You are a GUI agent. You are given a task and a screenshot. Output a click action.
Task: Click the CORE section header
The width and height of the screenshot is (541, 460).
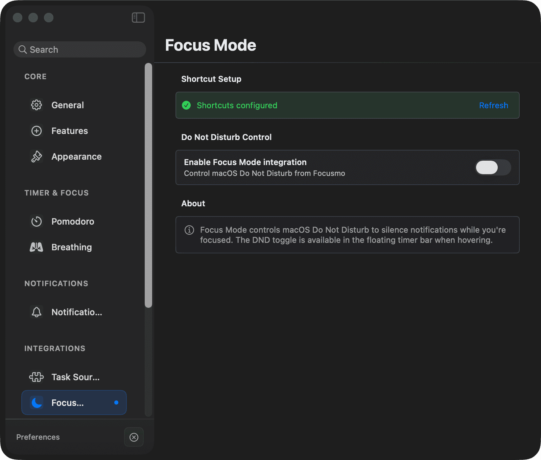pos(36,76)
